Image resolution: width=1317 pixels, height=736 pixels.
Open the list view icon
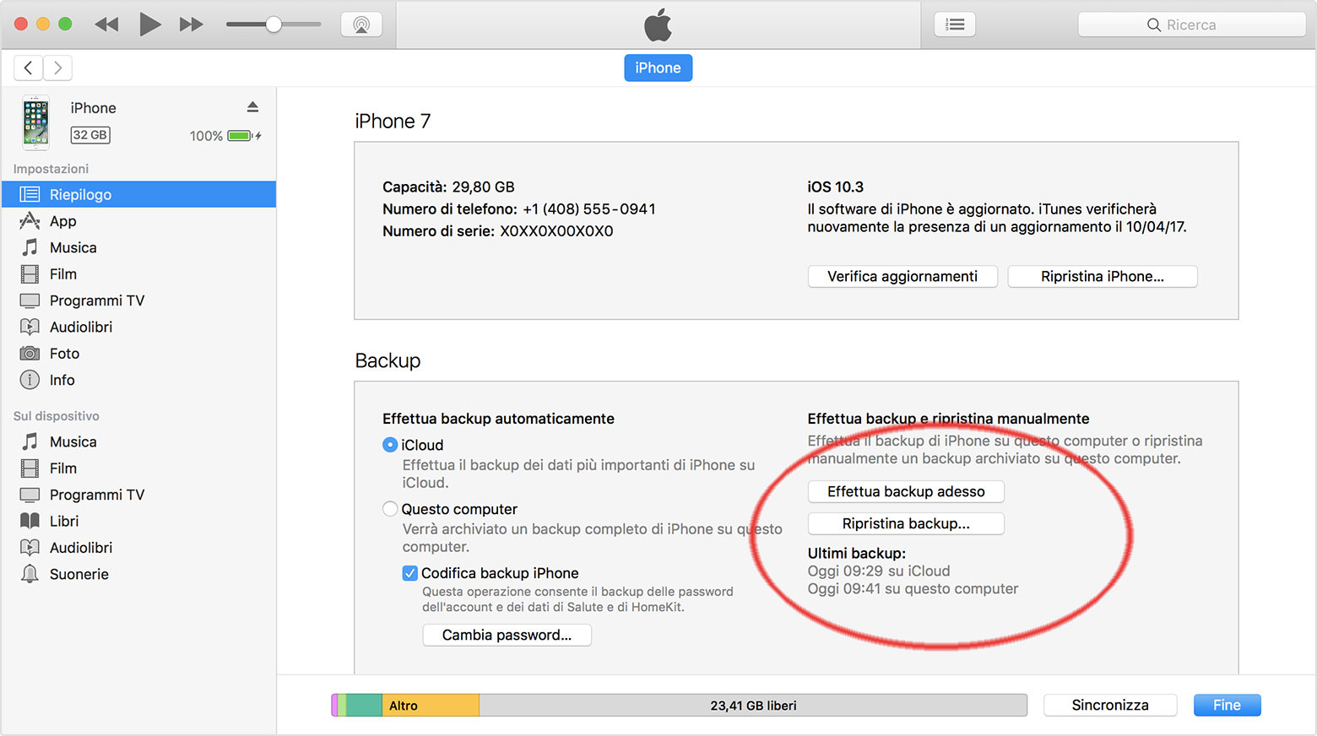pyautogui.click(x=955, y=24)
